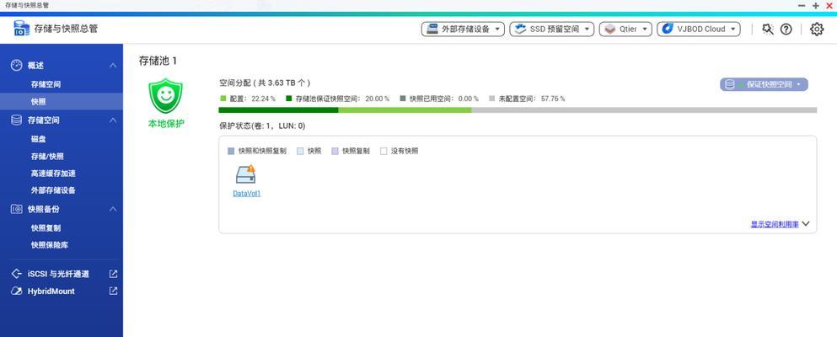Open the tools wrench icon
Image resolution: width=837 pixels, height=337 pixels.
[768, 29]
